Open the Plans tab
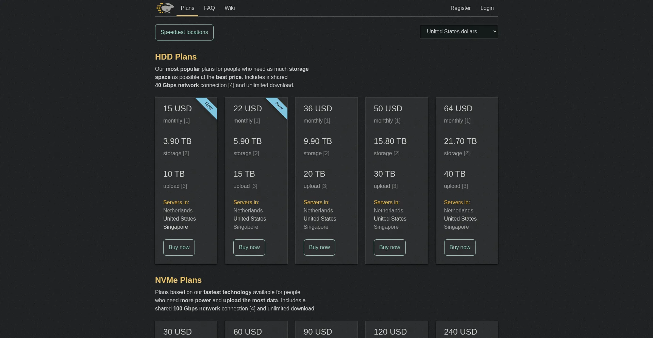 click(187, 8)
